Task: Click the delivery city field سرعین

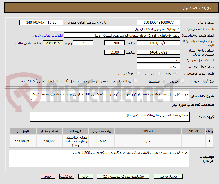Action: pyautogui.click(x=158, y=67)
